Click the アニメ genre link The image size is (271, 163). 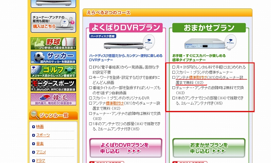[x=41, y=152]
